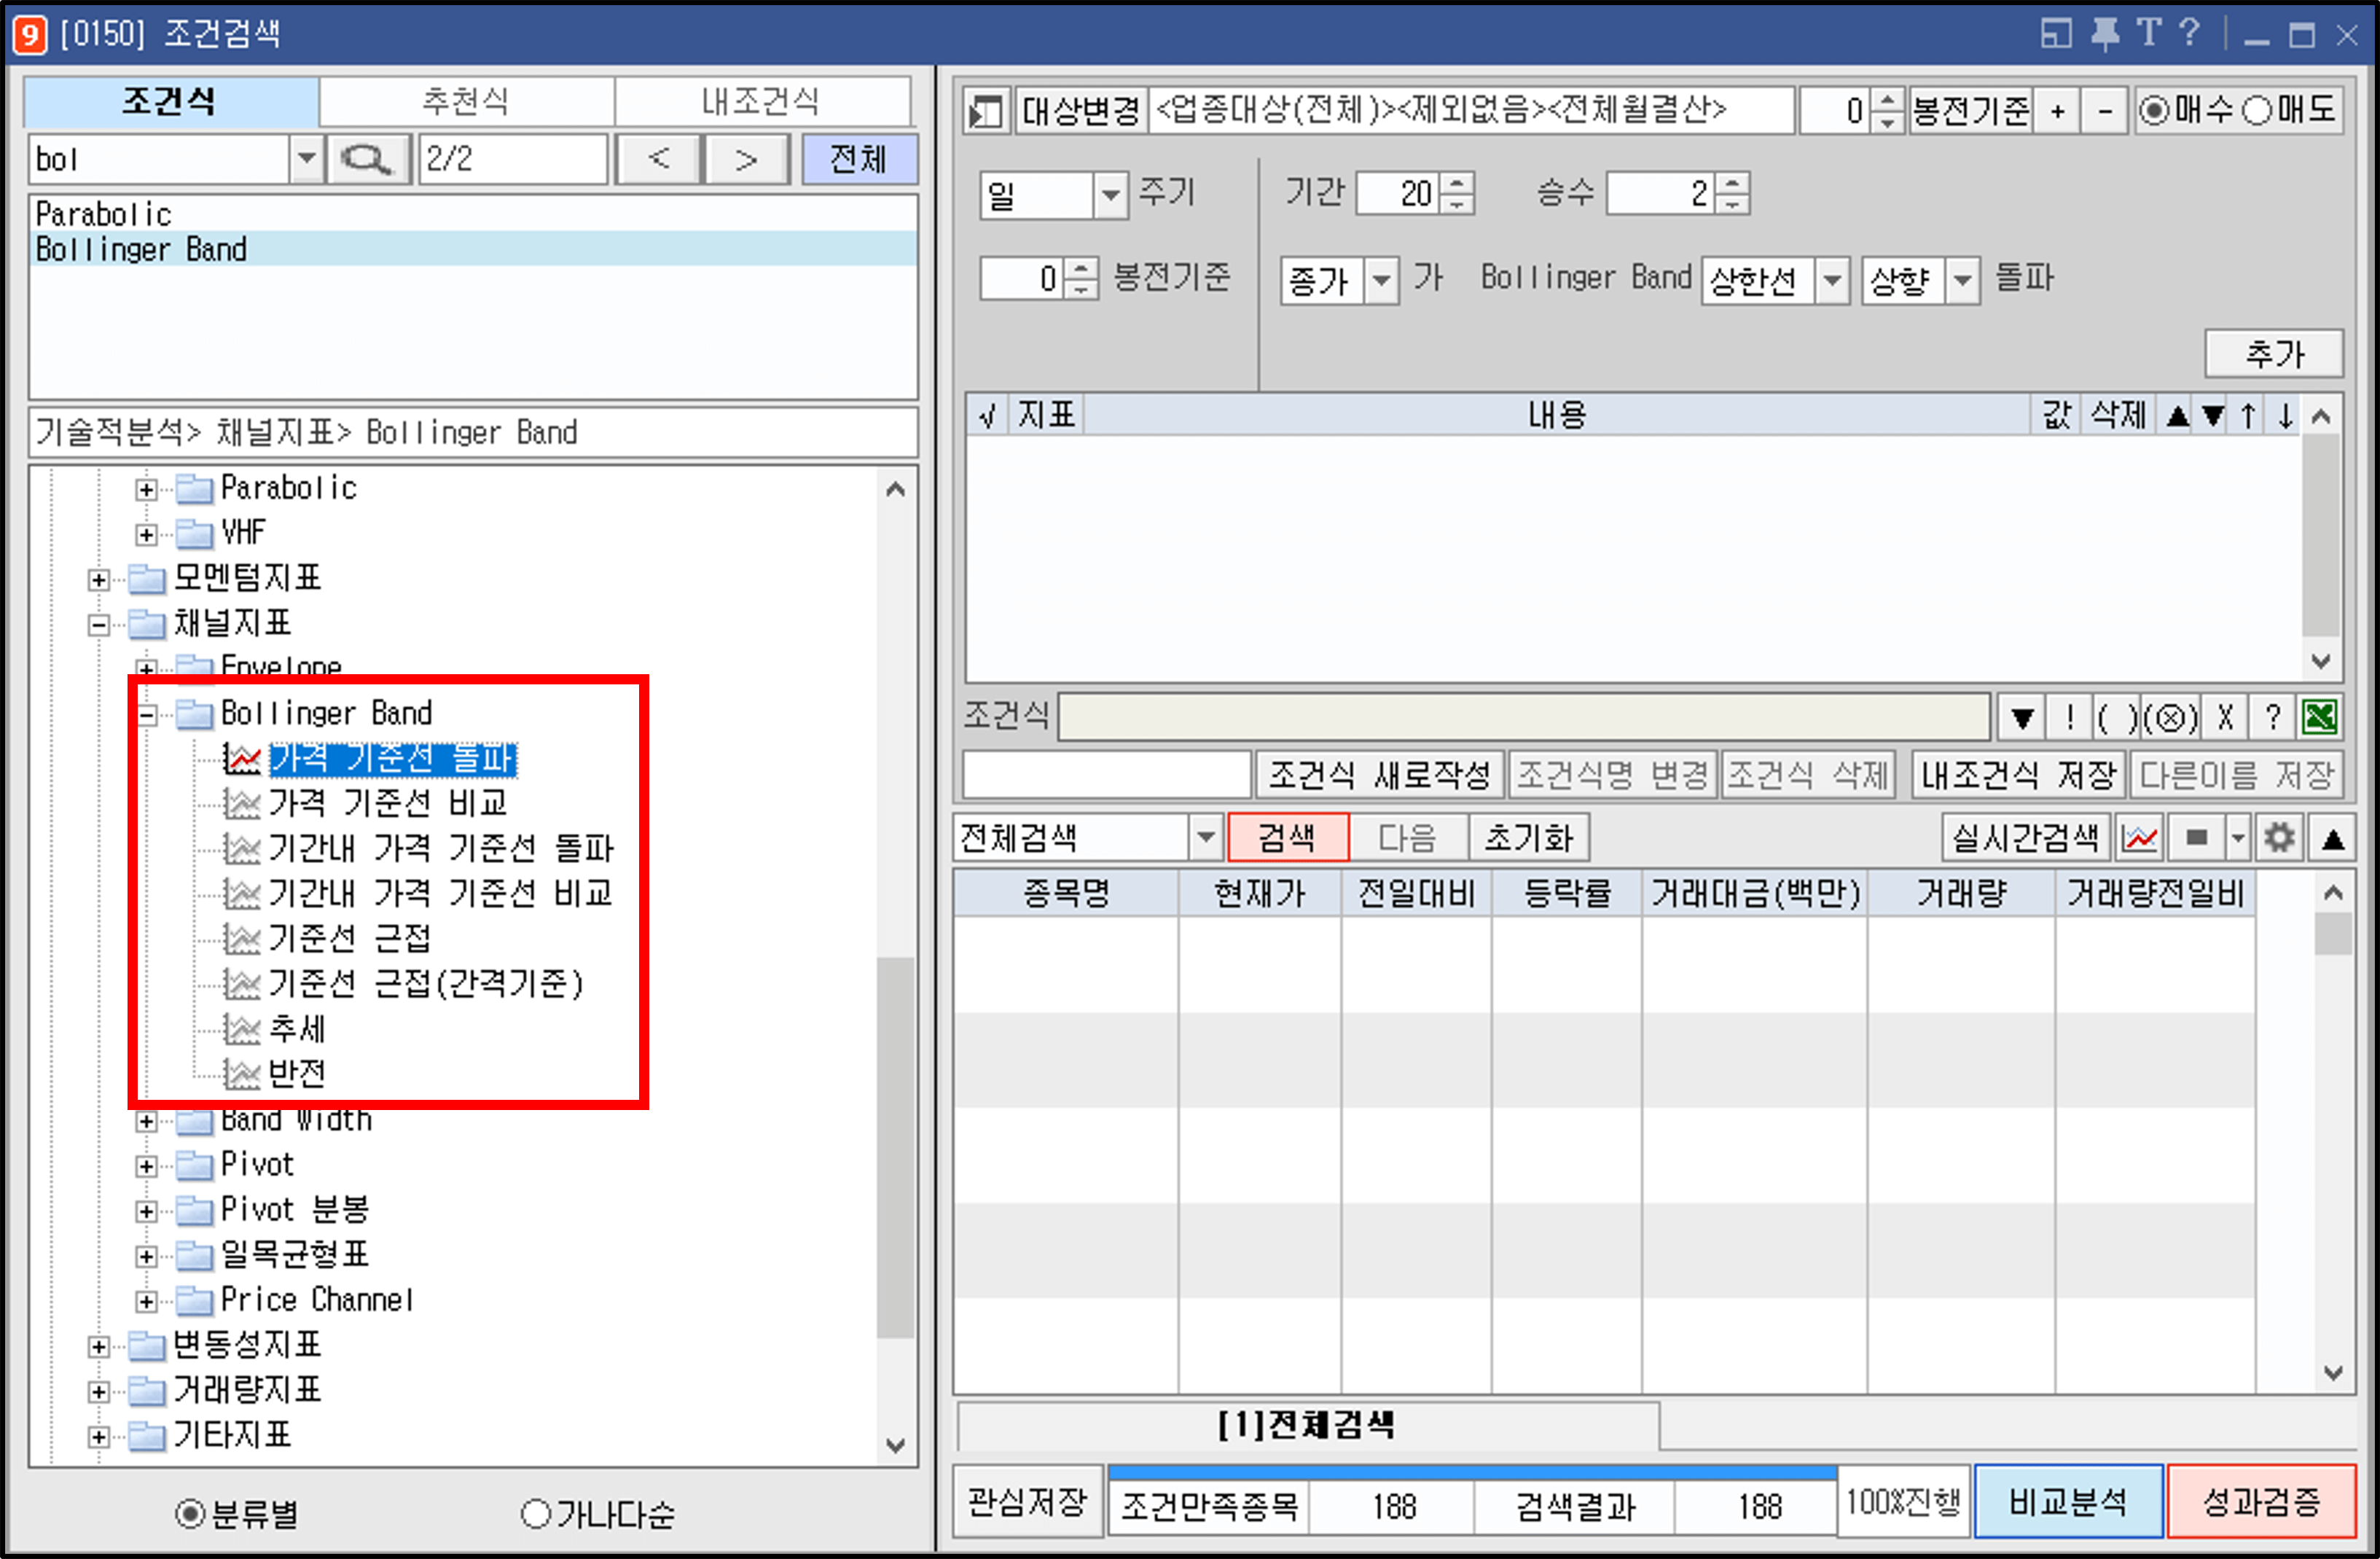This screenshot has width=2380, height=1559.
Task: Select the 매도 radio button
Action: point(2257,110)
